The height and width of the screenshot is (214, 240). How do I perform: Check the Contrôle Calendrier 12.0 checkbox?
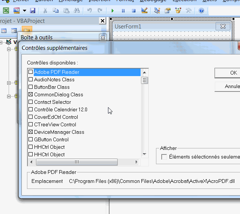pyautogui.click(x=31, y=109)
